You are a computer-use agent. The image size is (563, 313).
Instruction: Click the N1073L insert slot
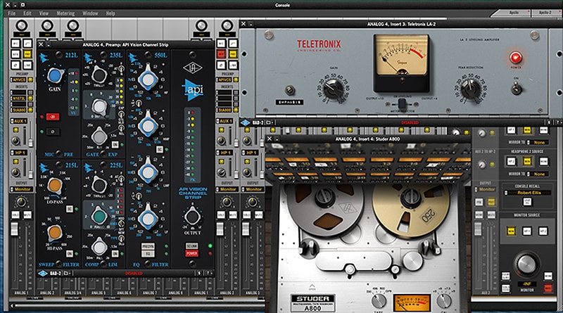tap(19, 98)
